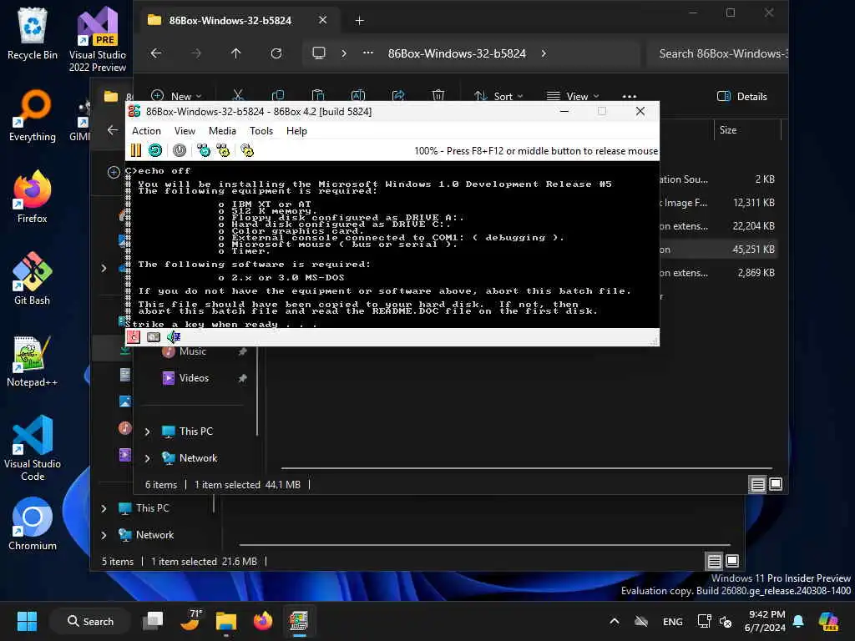The width and height of the screenshot is (855, 641).
Task: Expand Network in 5-items Explorer window
Action: [104, 535]
